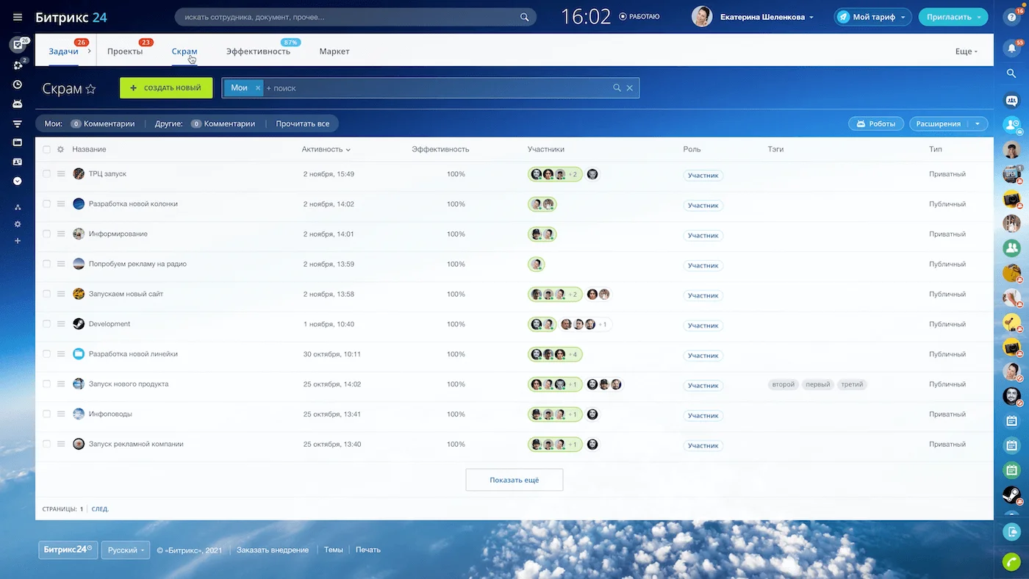Image resolution: width=1029 pixels, height=579 pixels.
Task: Open the help question mark icon
Action: tap(1011, 17)
